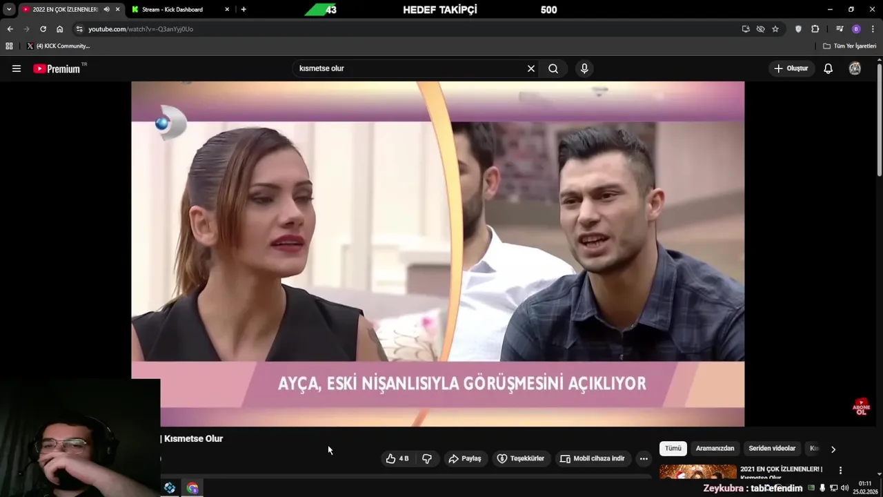Dislike the video with thumbs down
This screenshot has width=883, height=497.
pyautogui.click(x=427, y=458)
